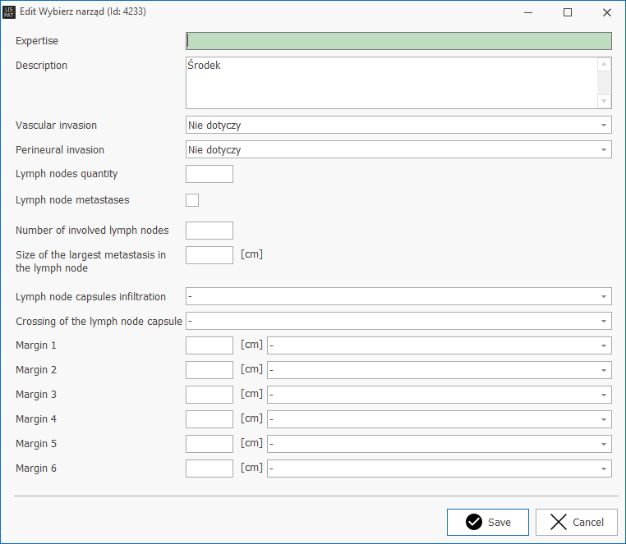Open the Vascular invasion dropdown
The height and width of the screenshot is (544, 626).
398,125
